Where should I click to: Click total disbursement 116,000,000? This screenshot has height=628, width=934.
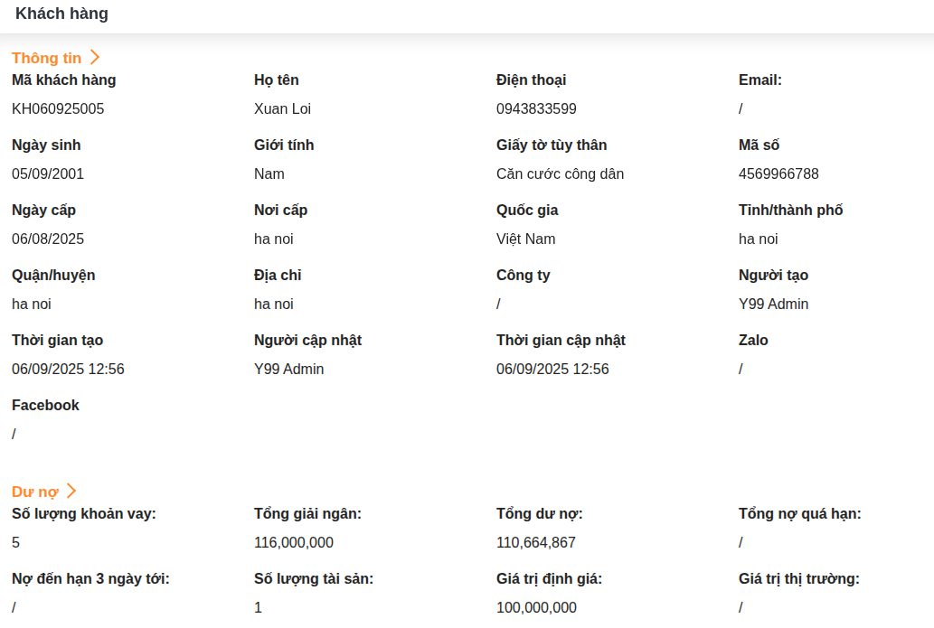294,543
